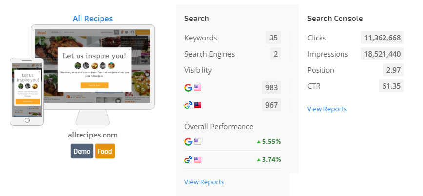This screenshot has width=423, height=196.
Task: Select the Demo tag
Action: [x=81, y=151]
